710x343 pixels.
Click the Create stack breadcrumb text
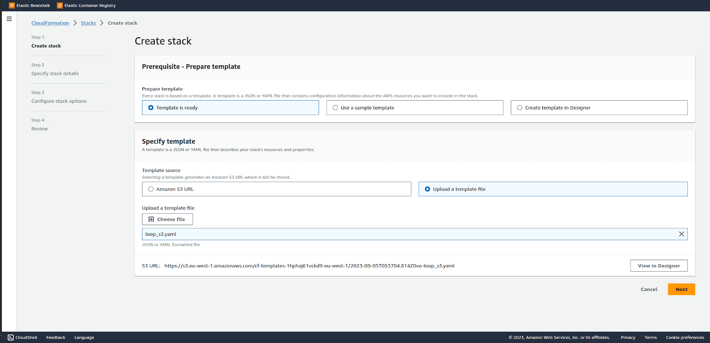pos(122,23)
